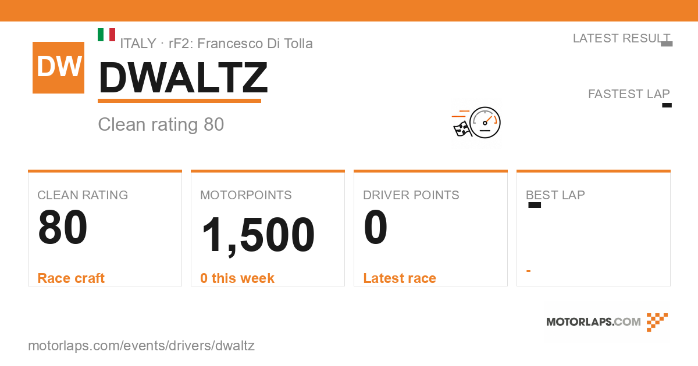Click the black Fastest Lap marker
698x366 pixels.
pos(667,105)
